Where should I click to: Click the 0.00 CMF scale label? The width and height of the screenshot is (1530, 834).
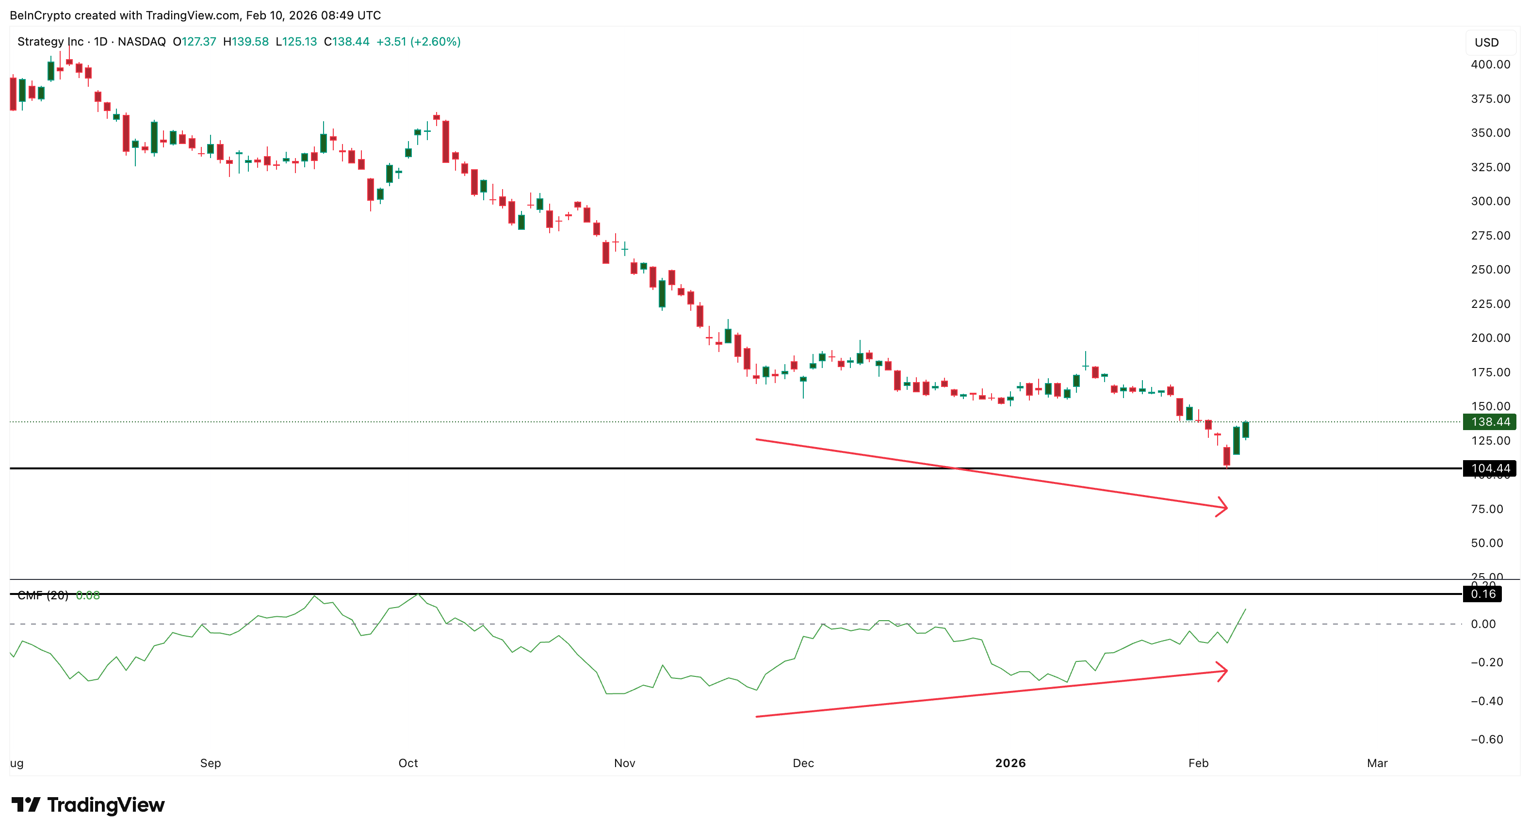[x=1482, y=624]
